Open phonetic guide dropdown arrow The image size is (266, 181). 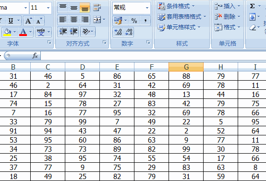click(49, 32)
